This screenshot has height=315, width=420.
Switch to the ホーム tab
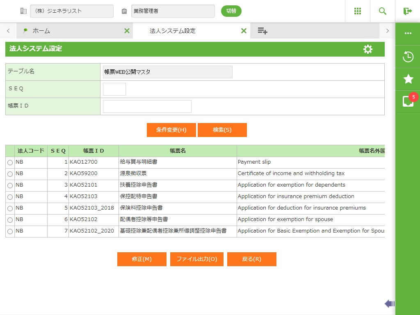pyautogui.click(x=41, y=31)
